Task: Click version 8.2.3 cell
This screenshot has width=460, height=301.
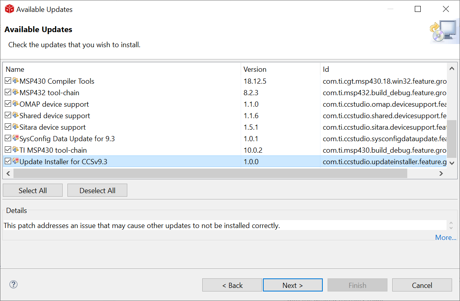Action: 251,92
